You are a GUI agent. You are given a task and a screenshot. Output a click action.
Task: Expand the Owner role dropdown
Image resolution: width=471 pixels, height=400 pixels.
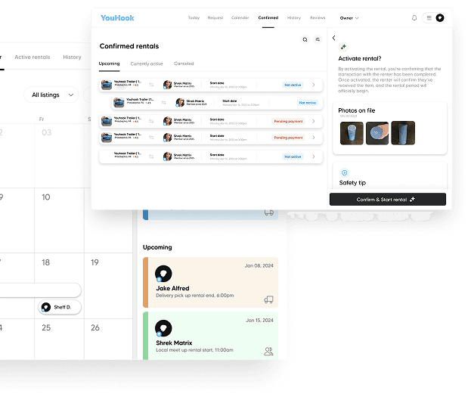point(349,18)
